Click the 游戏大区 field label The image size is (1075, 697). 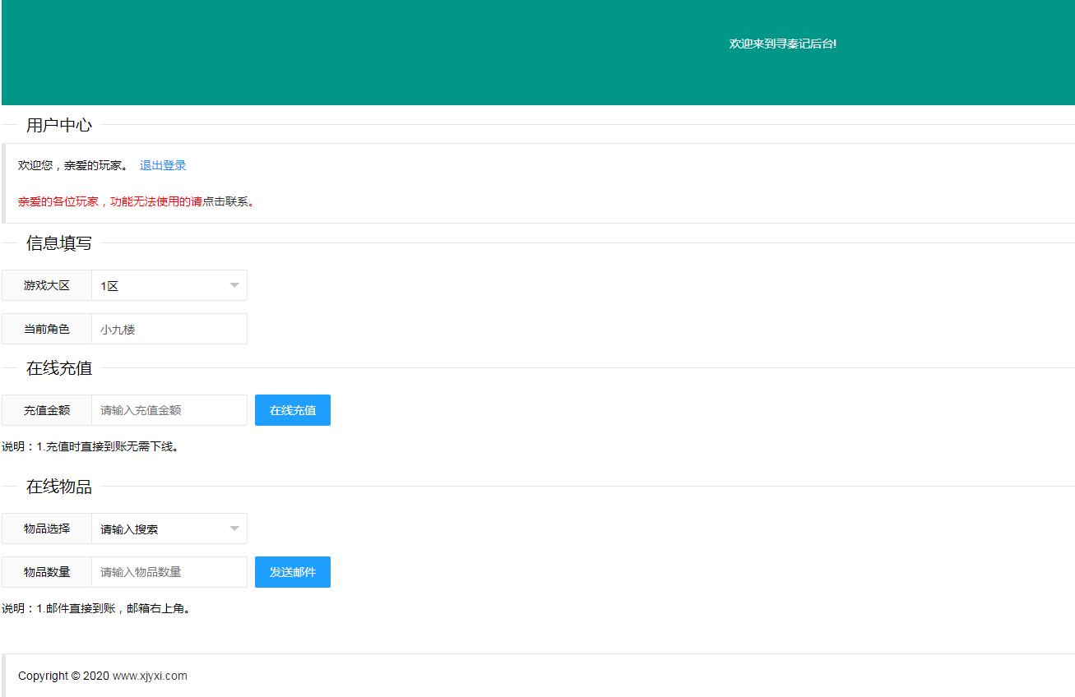tap(47, 285)
